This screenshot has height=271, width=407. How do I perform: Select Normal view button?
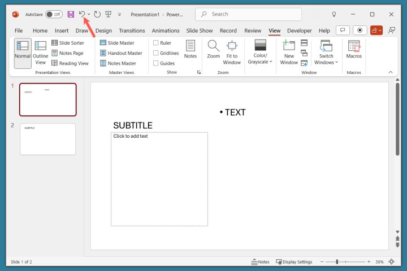(x=23, y=53)
